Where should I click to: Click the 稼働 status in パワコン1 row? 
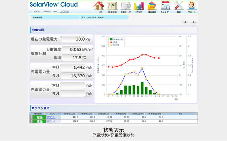click(40, 117)
